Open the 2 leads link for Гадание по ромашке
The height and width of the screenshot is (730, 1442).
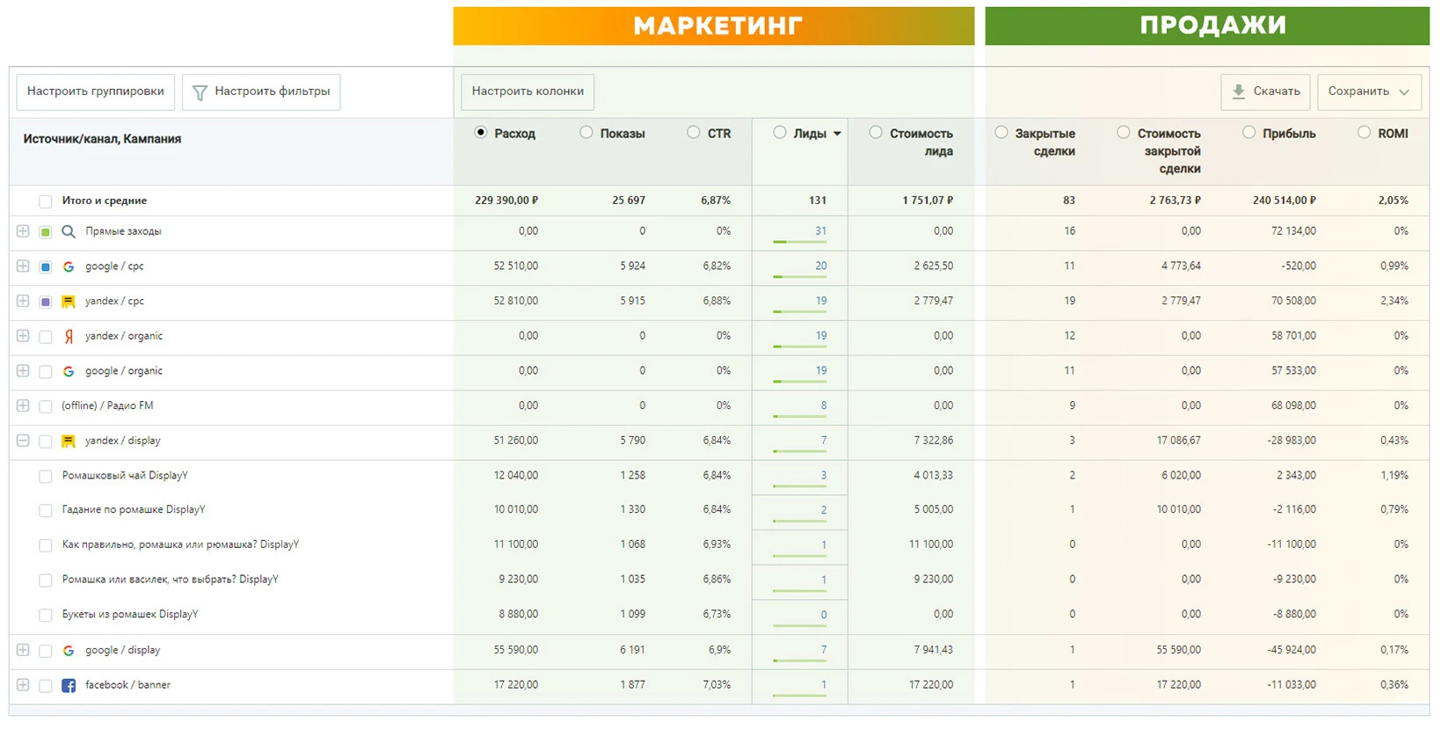pos(824,510)
